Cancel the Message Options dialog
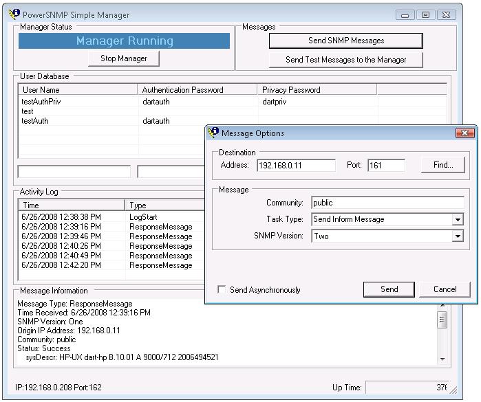The height and width of the screenshot is (402, 481). [447, 289]
